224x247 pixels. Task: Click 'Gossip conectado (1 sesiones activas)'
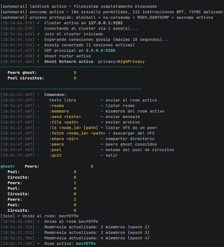[90, 45]
